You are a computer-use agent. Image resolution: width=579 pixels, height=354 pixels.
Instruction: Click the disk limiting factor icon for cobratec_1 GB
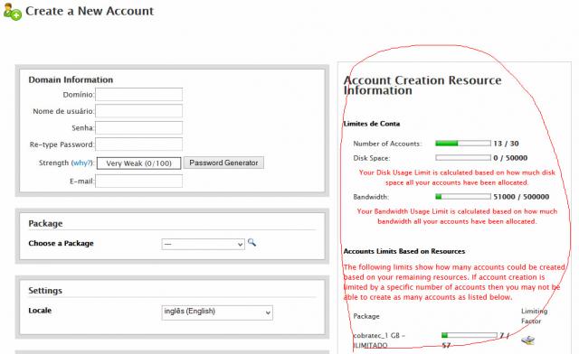coord(527,340)
